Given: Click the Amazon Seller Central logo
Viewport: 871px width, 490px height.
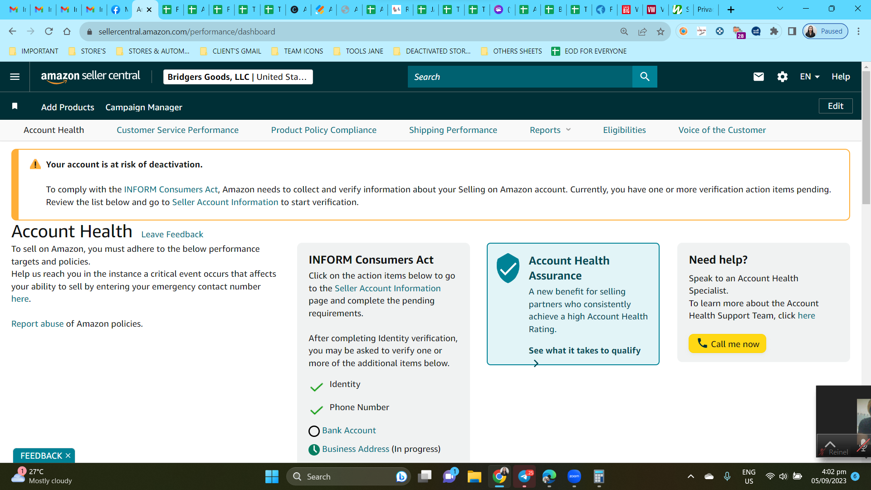Looking at the screenshot, I should [x=91, y=77].
